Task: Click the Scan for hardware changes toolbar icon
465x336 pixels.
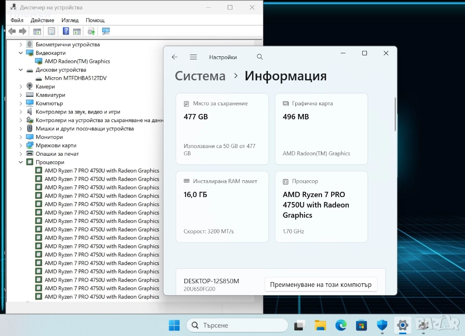Action: pos(106,31)
